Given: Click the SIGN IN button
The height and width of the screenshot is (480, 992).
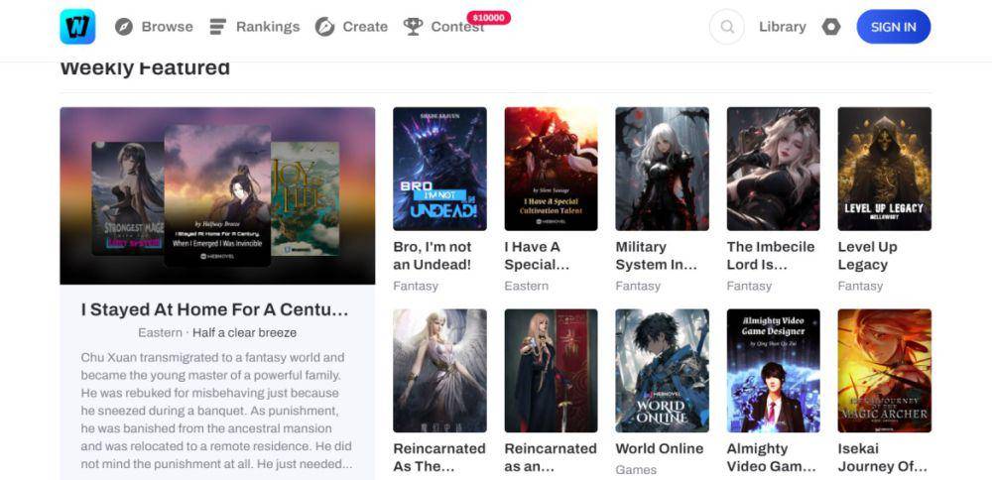Looking at the screenshot, I should tap(894, 27).
